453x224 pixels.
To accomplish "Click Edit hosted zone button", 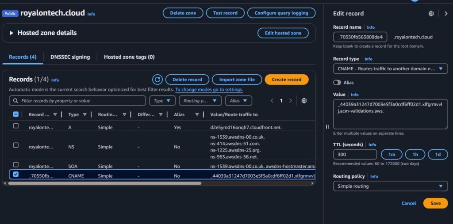I will tap(283, 33).
